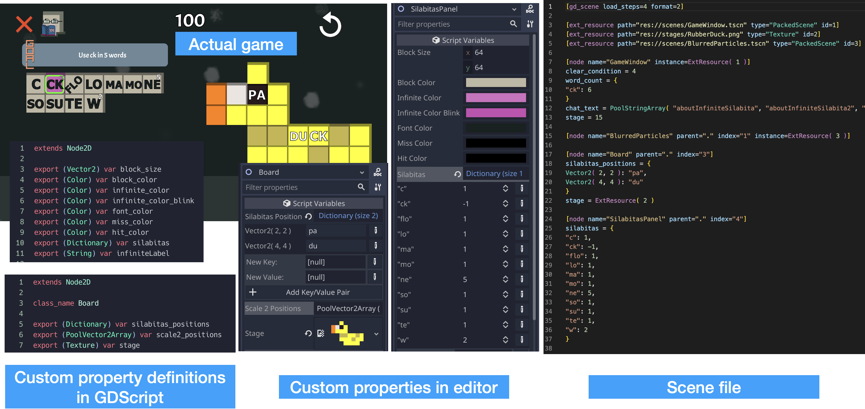This screenshot has height=409, width=865.
Task: Open Font Color swatch
Action: [496, 128]
